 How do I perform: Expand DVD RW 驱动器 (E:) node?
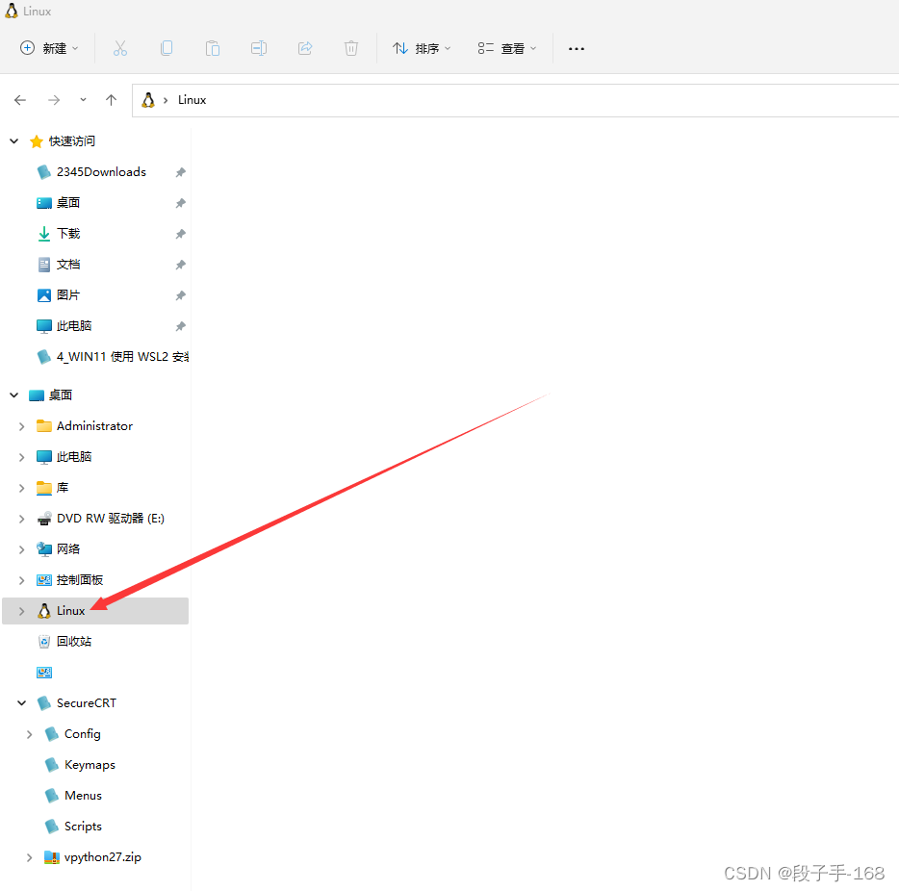click(x=22, y=520)
